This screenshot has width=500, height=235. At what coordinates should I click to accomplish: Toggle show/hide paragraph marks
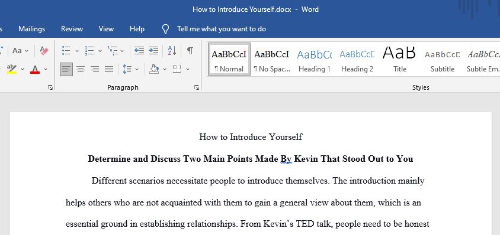coord(190,51)
